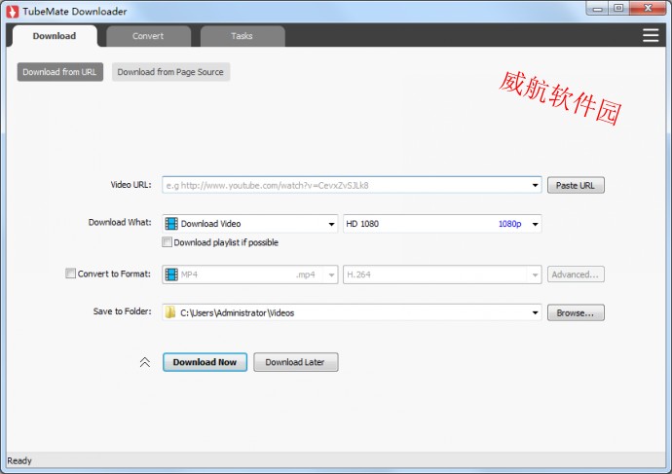672x474 pixels.
Task: Click the folder icon in Save to Folder
Action: [x=170, y=312]
